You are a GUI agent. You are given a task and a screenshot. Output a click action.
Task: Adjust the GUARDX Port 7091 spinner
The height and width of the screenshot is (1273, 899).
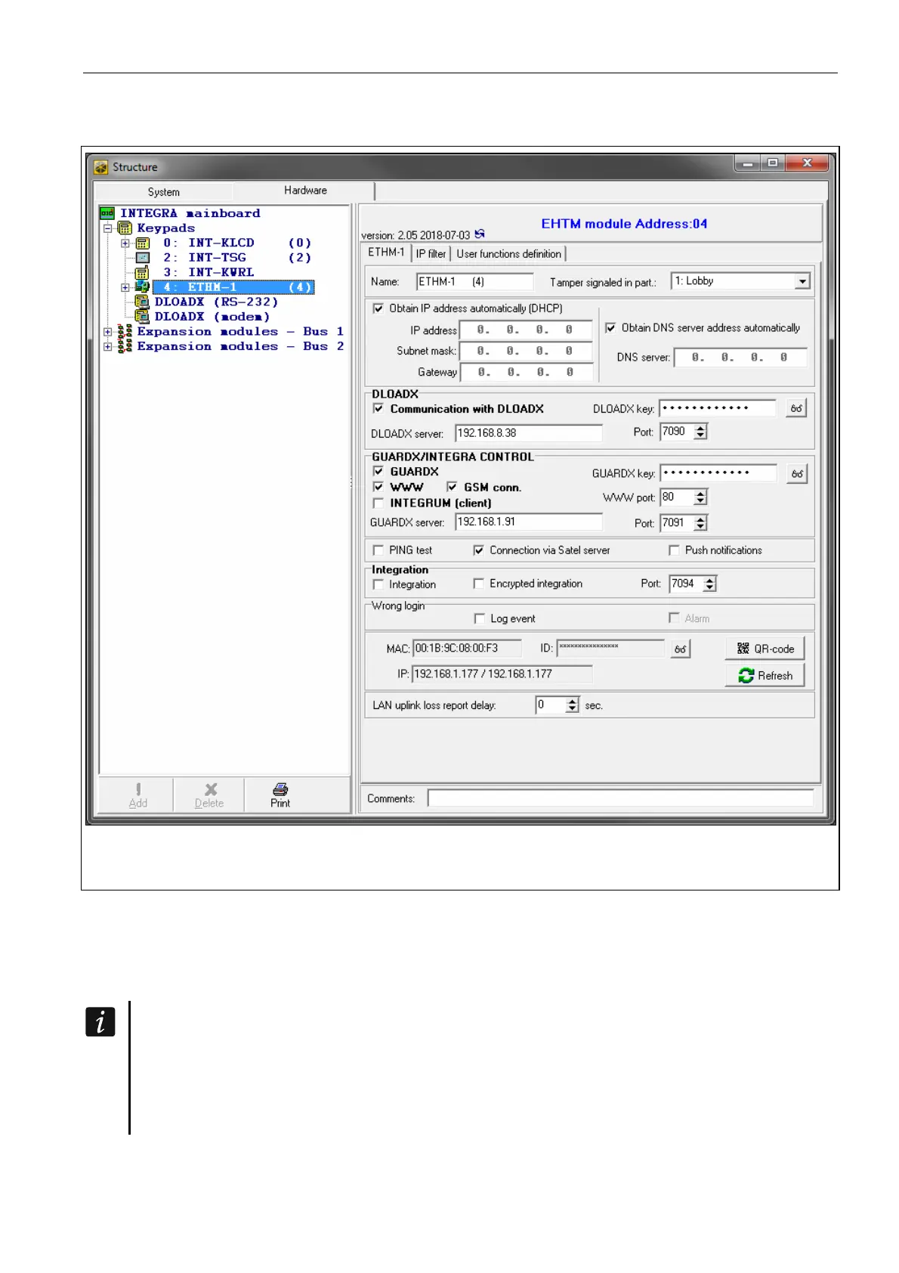pos(701,522)
